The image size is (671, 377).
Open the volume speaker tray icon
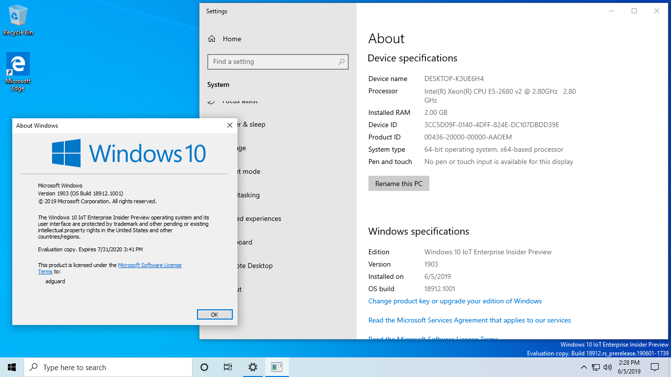coord(608,367)
